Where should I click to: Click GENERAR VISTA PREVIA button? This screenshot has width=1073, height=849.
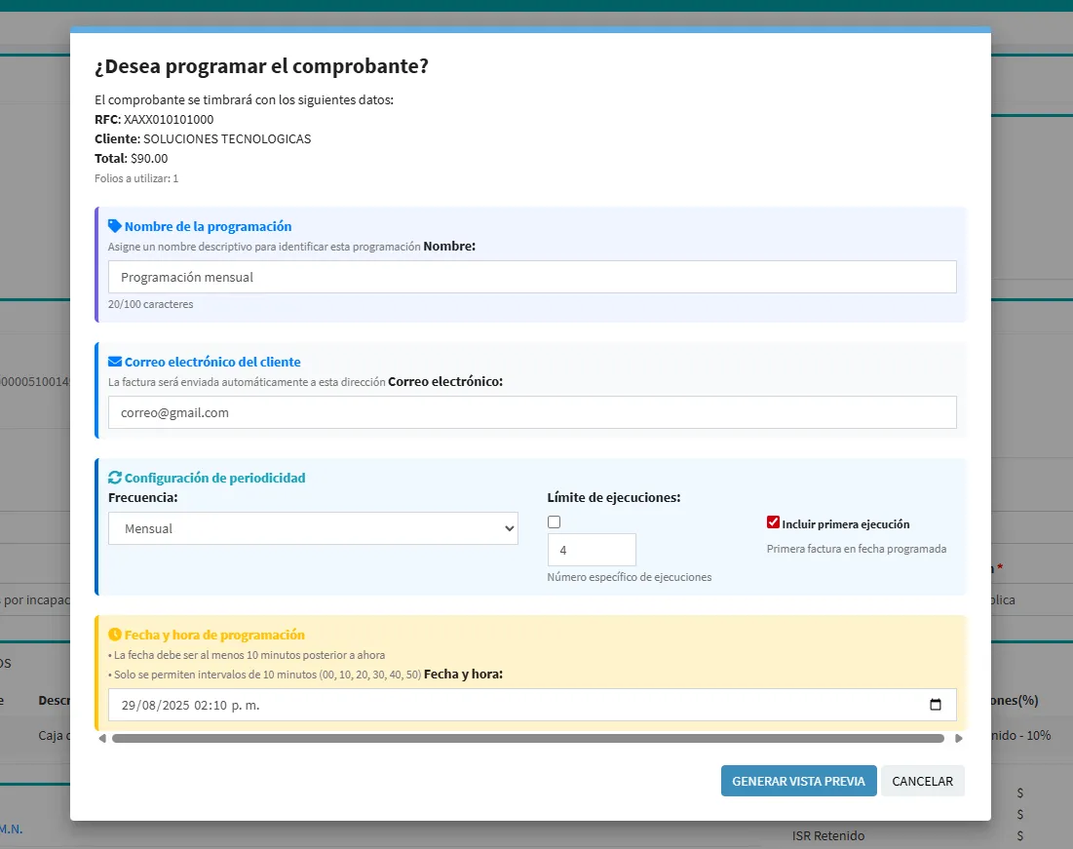coord(798,781)
